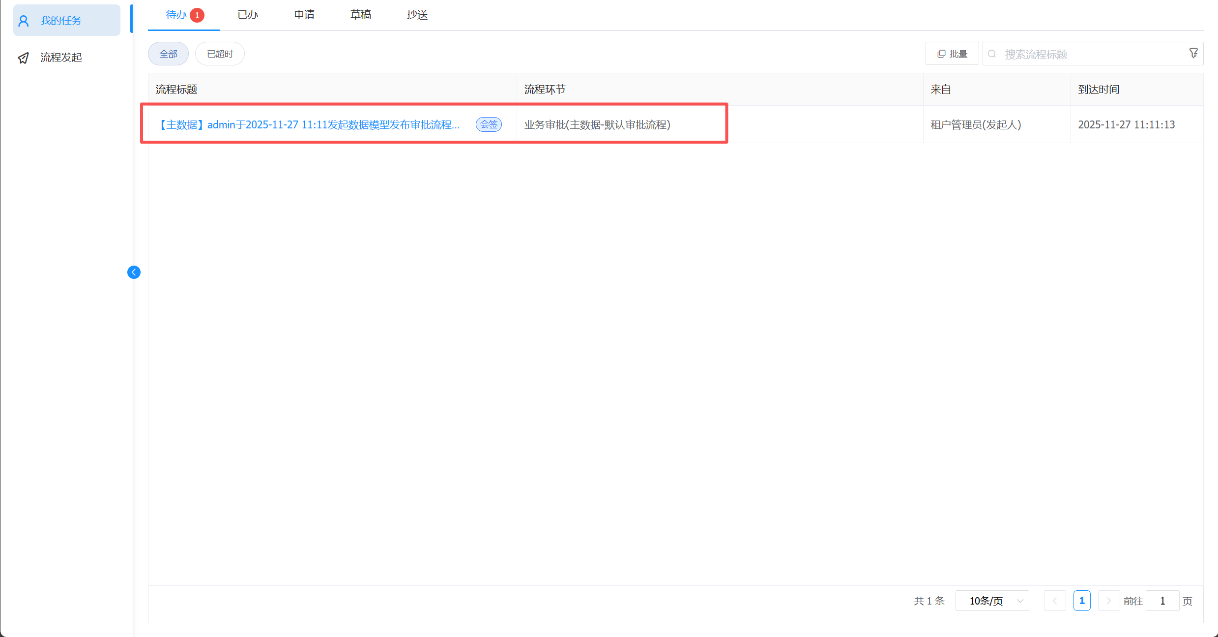This screenshot has height=637, width=1218.
Task: Click the 流程发起 paper plane icon
Action: (24, 58)
